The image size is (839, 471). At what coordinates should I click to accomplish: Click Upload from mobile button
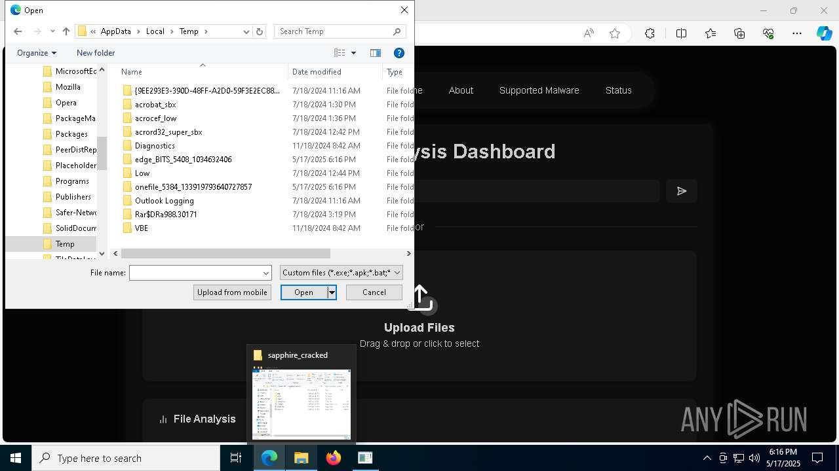point(232,292)
